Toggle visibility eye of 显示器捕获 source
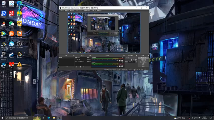The width and height of the screenshot is (214, 120). tap(88, 61)
